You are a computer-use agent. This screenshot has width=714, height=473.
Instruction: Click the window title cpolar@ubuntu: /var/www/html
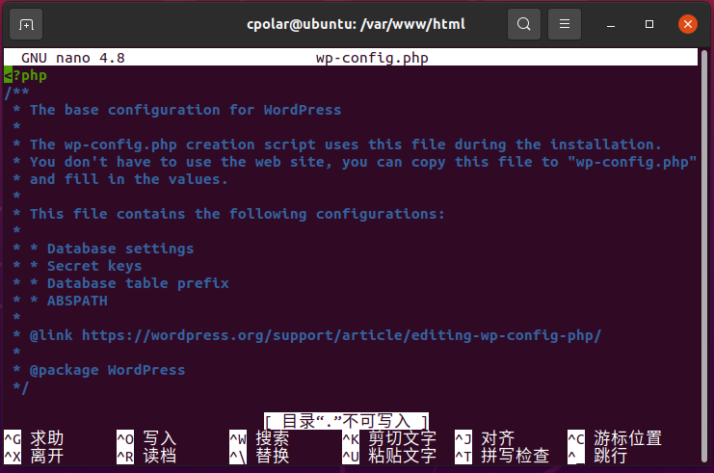(357, 24)
